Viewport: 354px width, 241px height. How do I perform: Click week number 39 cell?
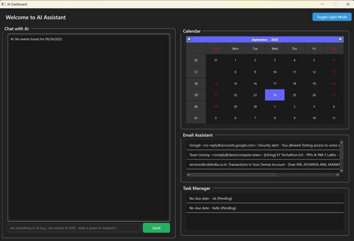(196, 95)
